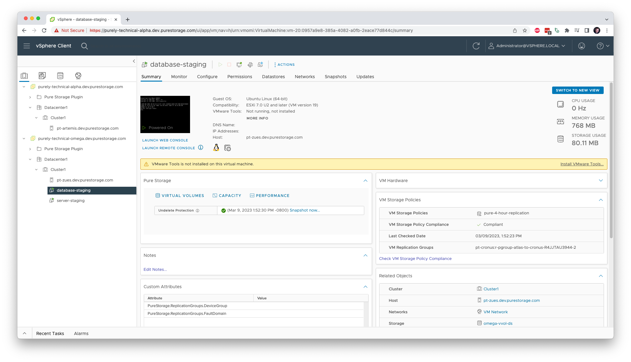The image size is (631, 362).
Task: Click LAUNCH REMOTE CONSOLE link
Action: 169,148
